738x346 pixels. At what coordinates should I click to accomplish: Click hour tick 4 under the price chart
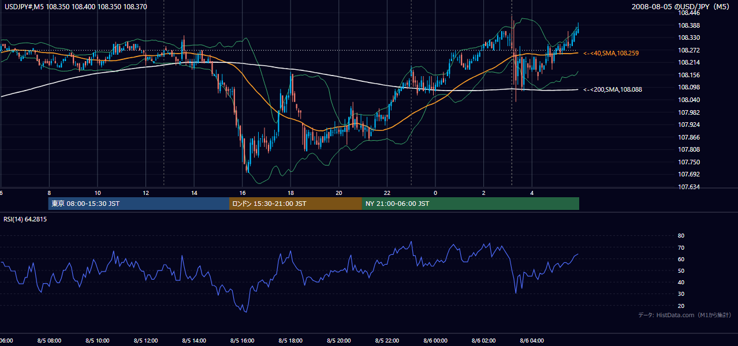point(532,193)
